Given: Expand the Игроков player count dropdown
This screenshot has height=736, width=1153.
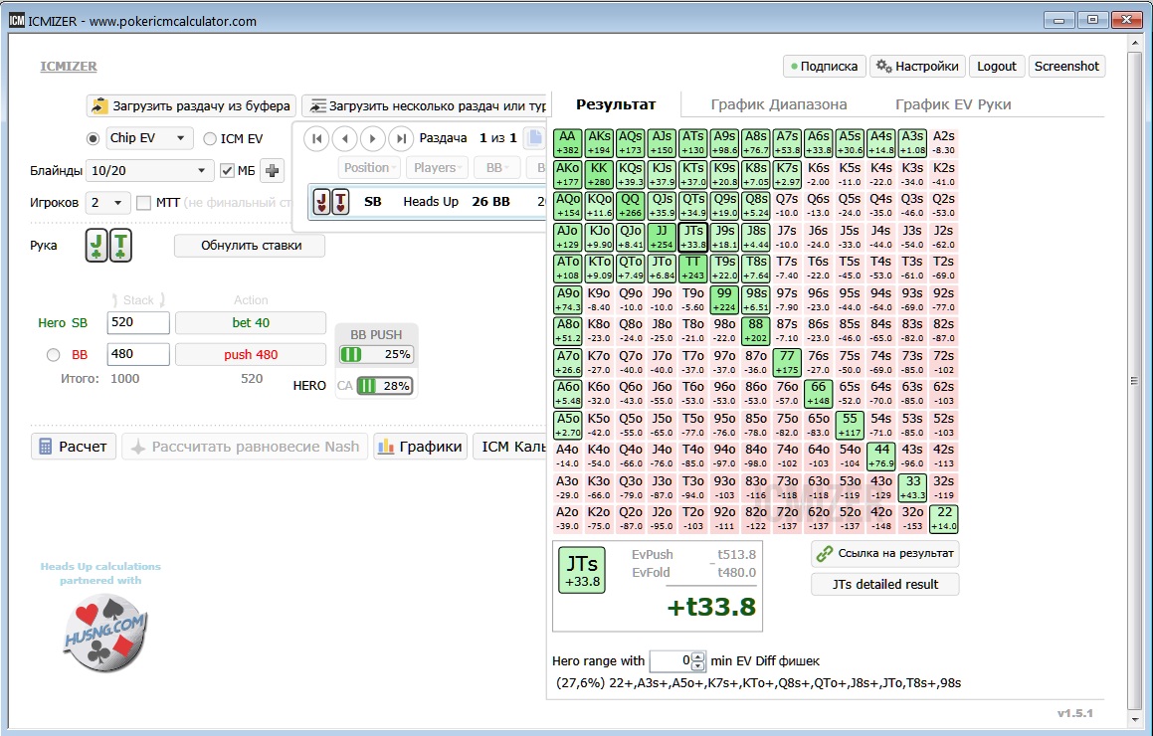Looking at the screenshot, I should point(107,203).
